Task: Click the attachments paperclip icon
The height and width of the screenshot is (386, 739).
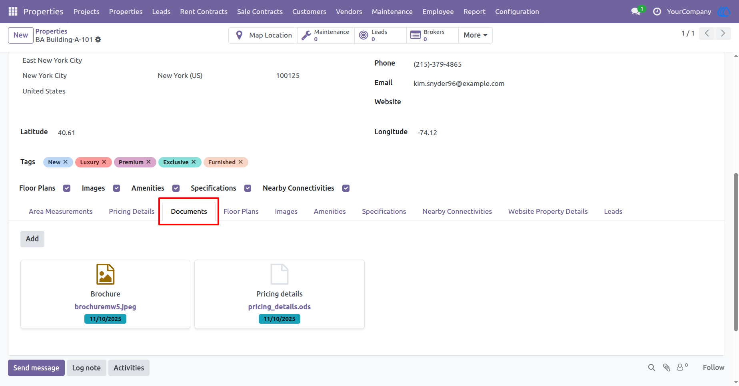Action: (667, 368)
